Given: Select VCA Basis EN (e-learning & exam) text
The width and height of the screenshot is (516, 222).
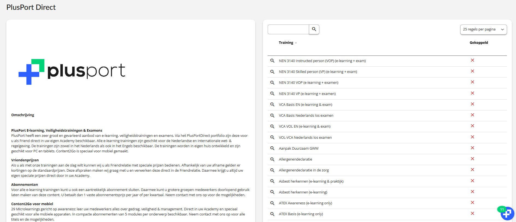Looking at the screenshot, I should click(x=305, y=105).
